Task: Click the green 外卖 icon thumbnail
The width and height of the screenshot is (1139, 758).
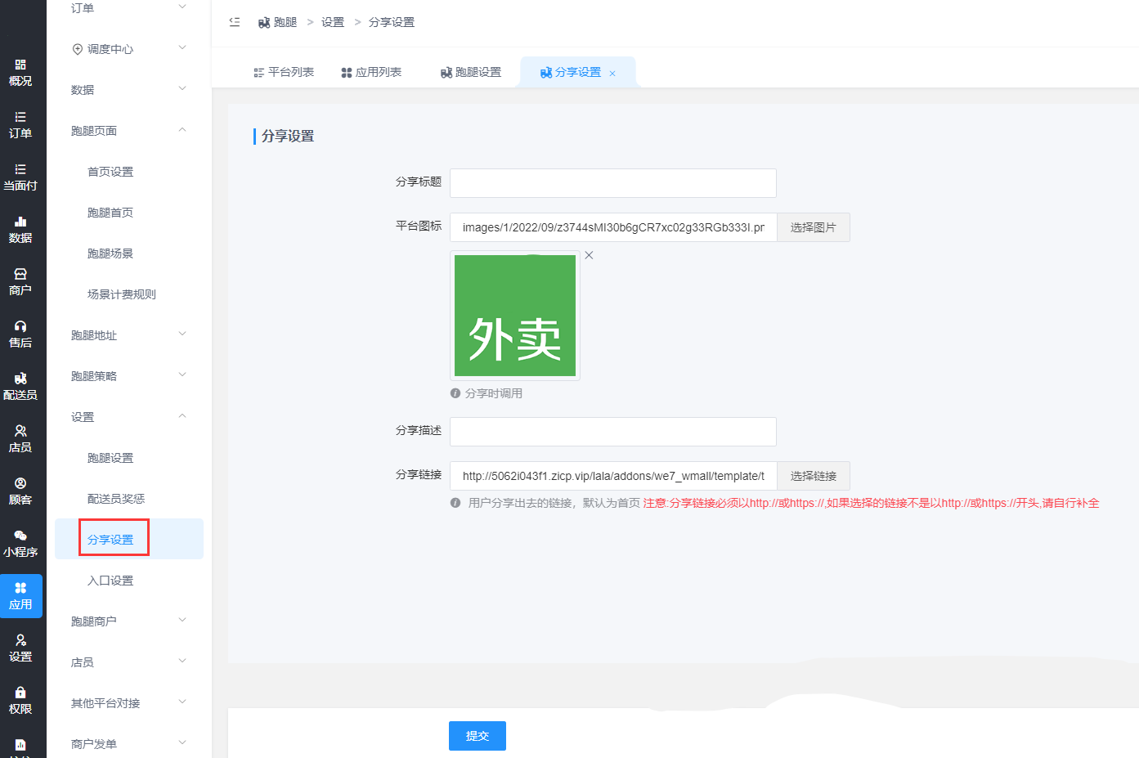Action: 515,316
